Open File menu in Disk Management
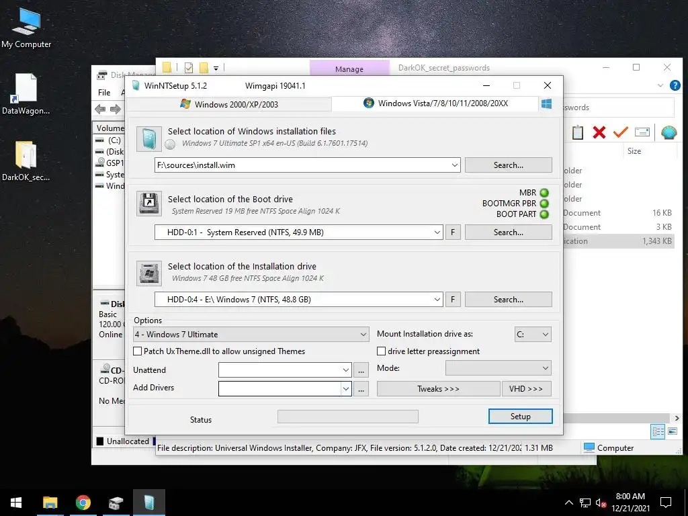This screenshot has width=688, height=516. (104, 93)
